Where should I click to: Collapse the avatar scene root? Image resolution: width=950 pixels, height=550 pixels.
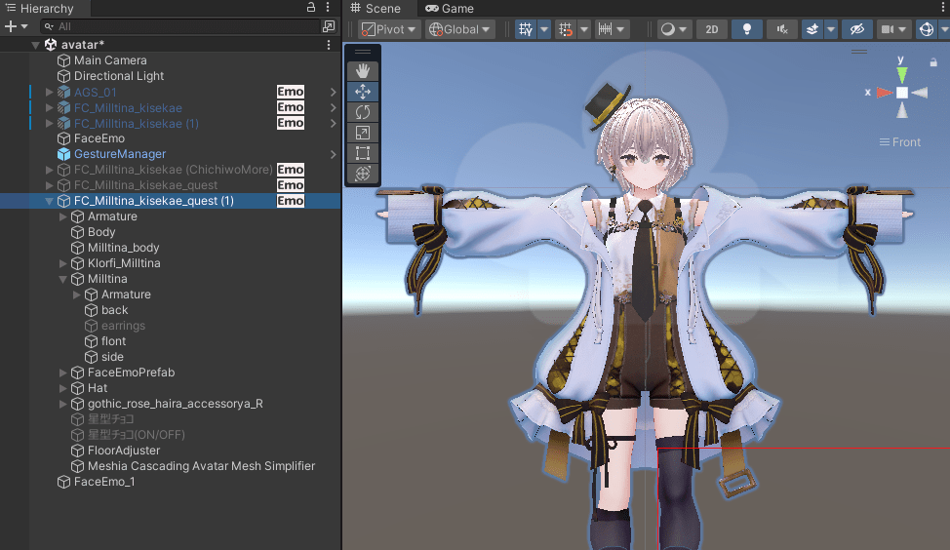35,45
